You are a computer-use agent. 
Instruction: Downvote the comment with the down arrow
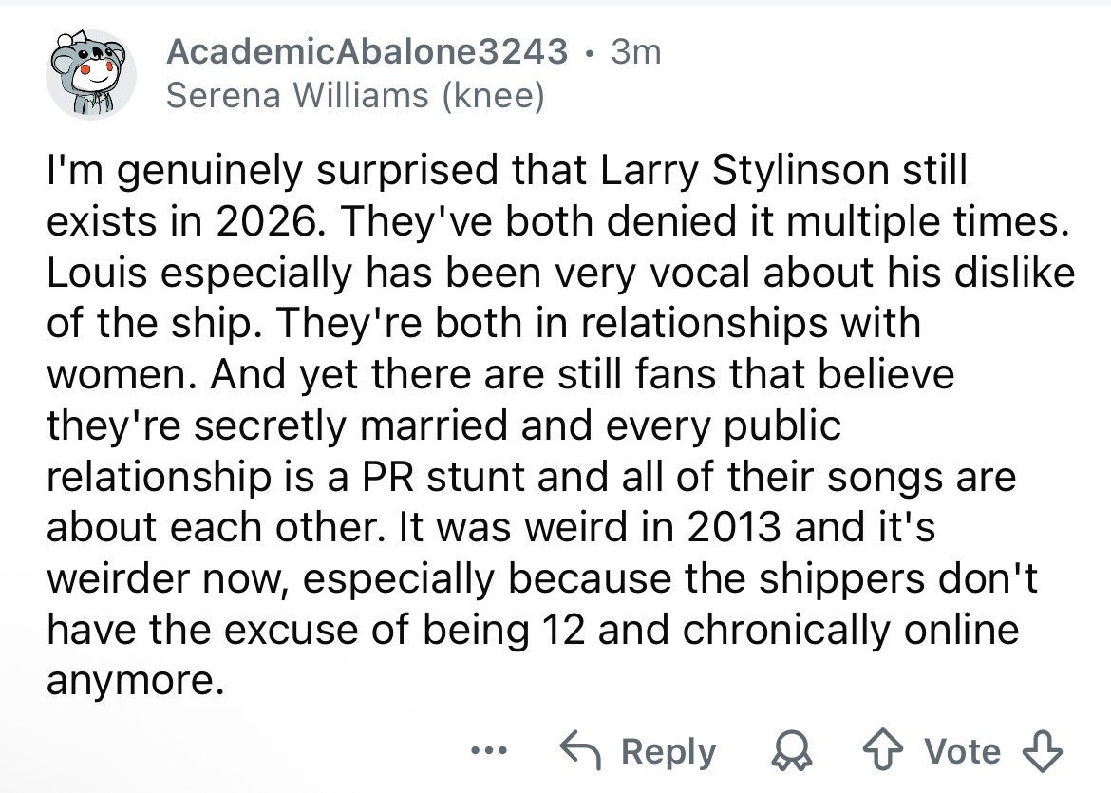click(1043, 751)
